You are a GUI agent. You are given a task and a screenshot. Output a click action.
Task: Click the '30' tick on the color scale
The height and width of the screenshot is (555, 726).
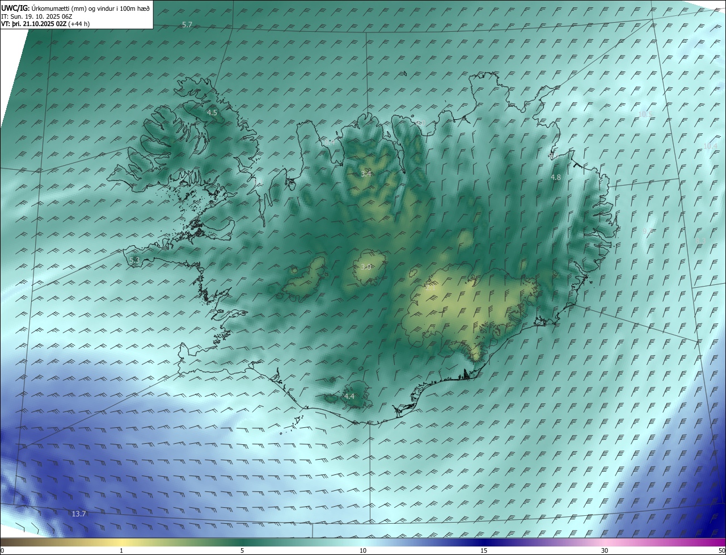pyautogui.click(x=605, y=550)
